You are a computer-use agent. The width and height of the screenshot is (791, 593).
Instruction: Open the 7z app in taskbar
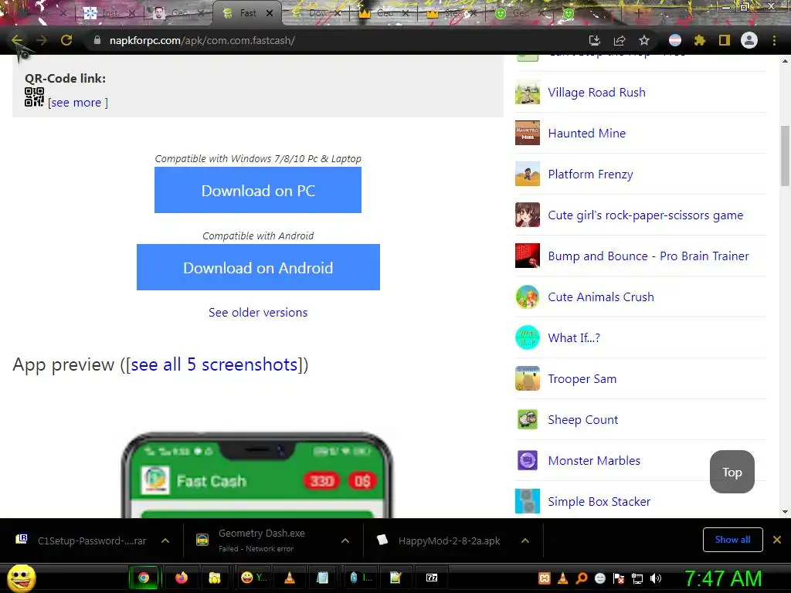[432, 578]
